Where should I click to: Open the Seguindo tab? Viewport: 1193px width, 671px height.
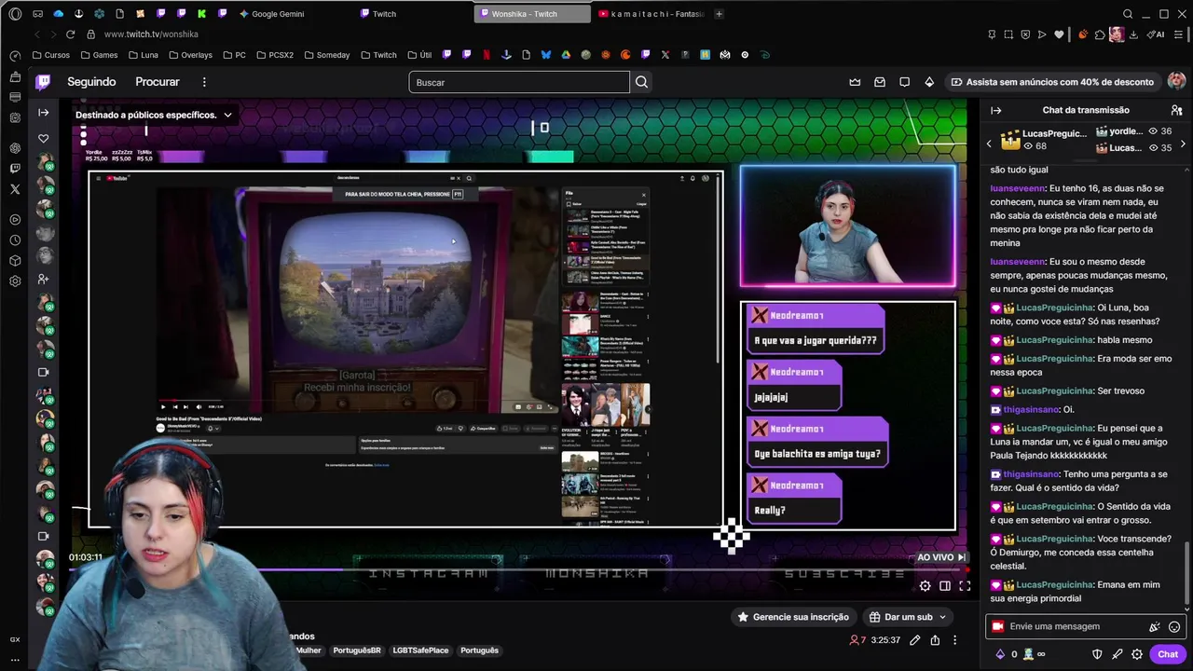[91, 82]
